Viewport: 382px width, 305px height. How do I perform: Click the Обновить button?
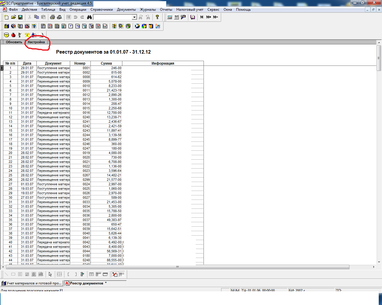click(x=14, y=42)
